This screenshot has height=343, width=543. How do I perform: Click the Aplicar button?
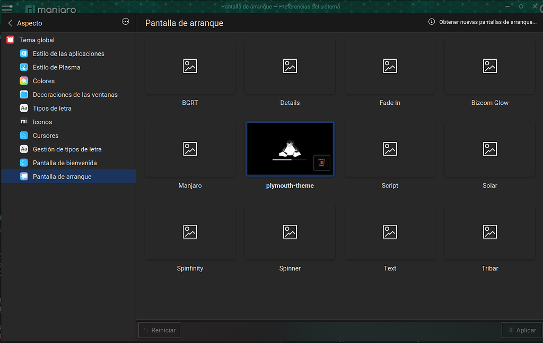point(522,330)
